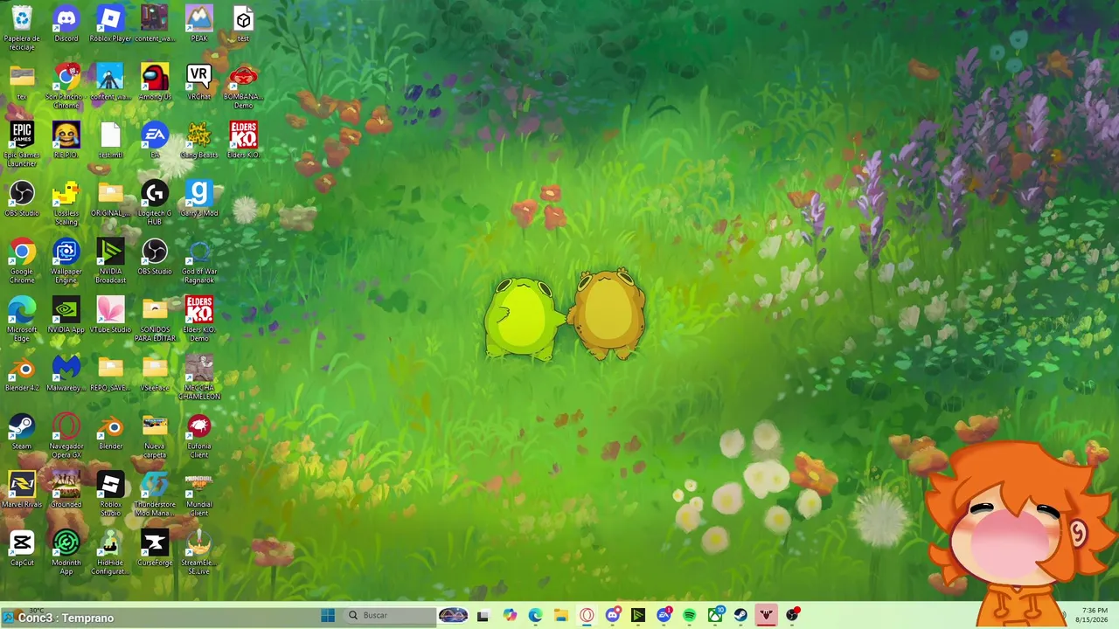Image resolution: width=1119 pixels, height=629 pixels.
Task: Select the Roblox Studio shortcut
Action: 110,494
